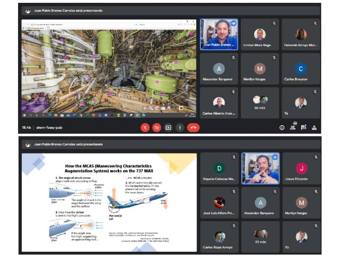Mute the microphone in the call bar
The image size is (342, 256).
pos(145,128)
